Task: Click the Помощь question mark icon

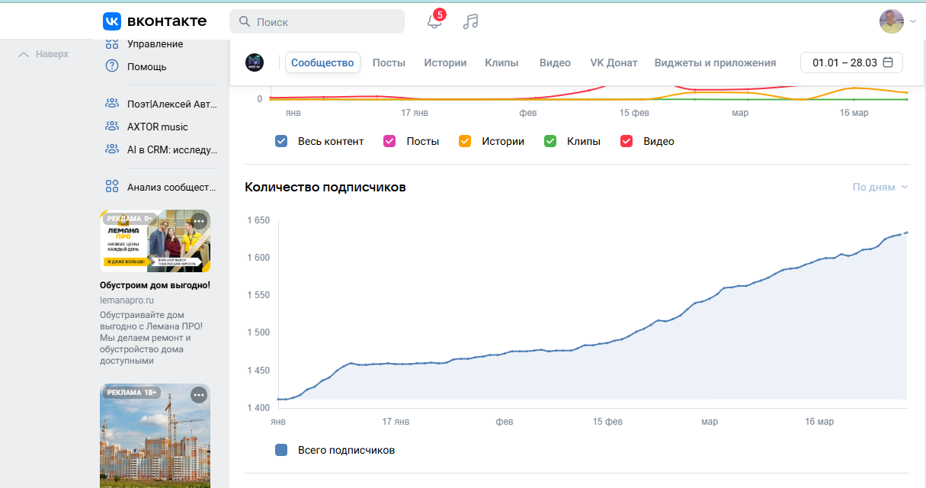Action: point(112,66)
